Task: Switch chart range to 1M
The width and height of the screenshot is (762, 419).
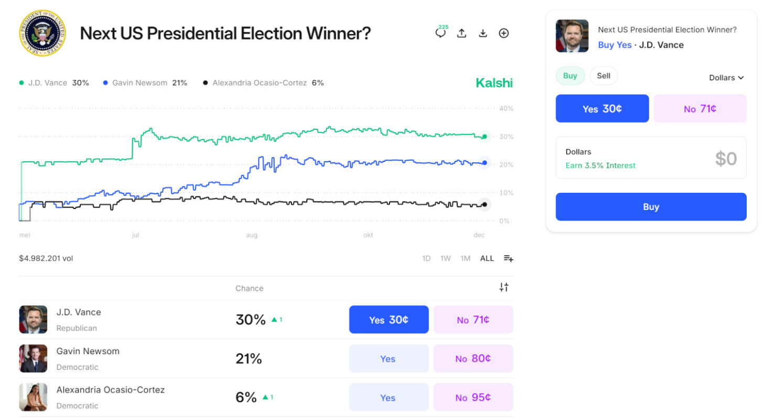Action: click(x=465, y=258)
